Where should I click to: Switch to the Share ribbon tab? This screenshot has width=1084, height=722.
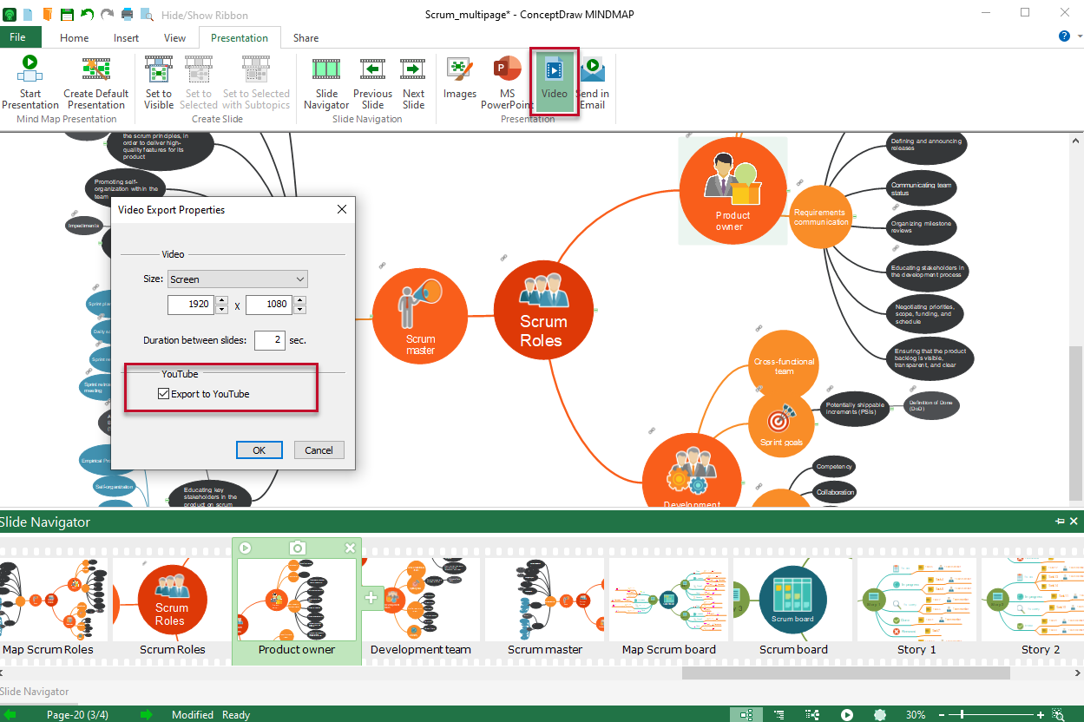click(x=305, y=37)
